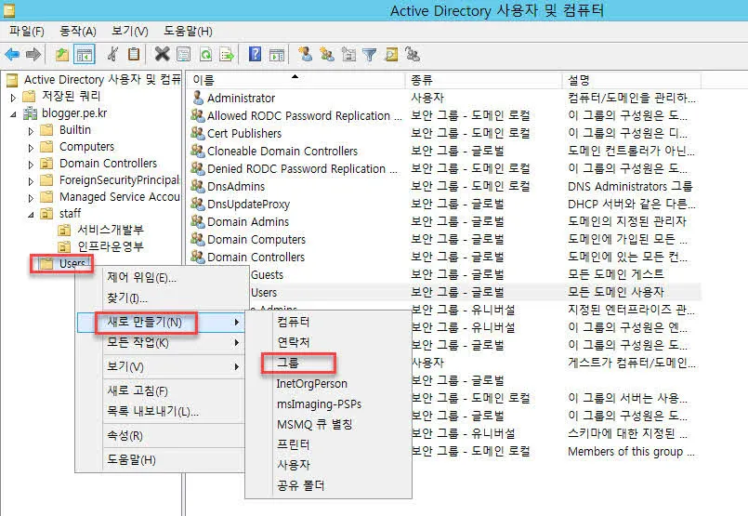Select the 인프라운영부 organizational unit
Screen dimensions: 748x516
pos(111,246)
